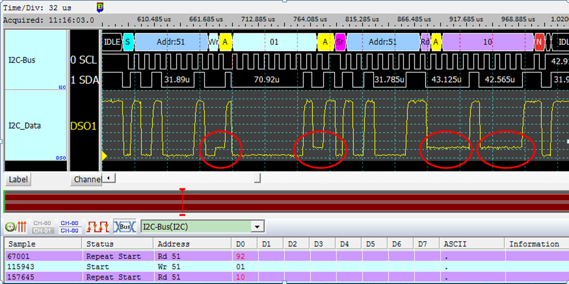Click the Sample column header
Image resolution: width=569 pixels, height=284 pixels.
click(x=43, y=244)
